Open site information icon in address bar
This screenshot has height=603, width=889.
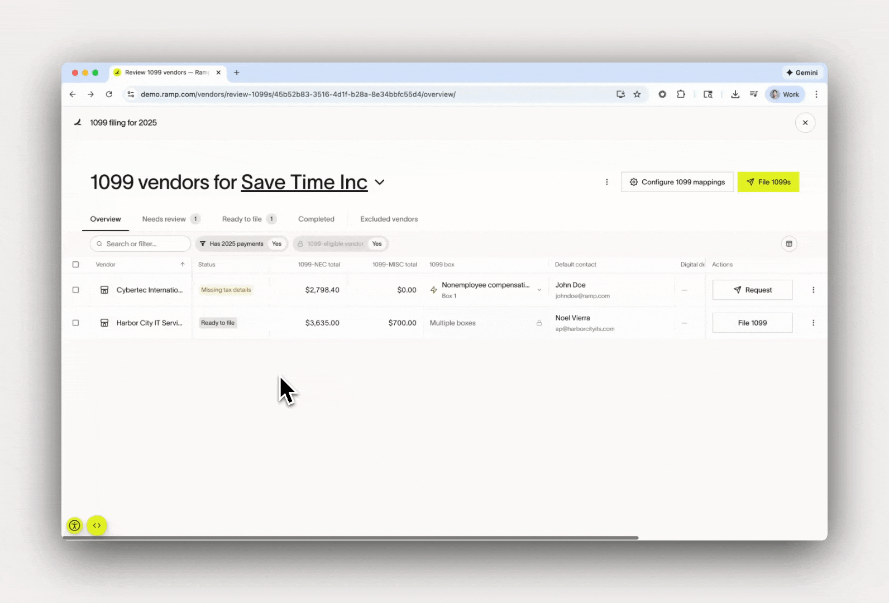(131, 94)
